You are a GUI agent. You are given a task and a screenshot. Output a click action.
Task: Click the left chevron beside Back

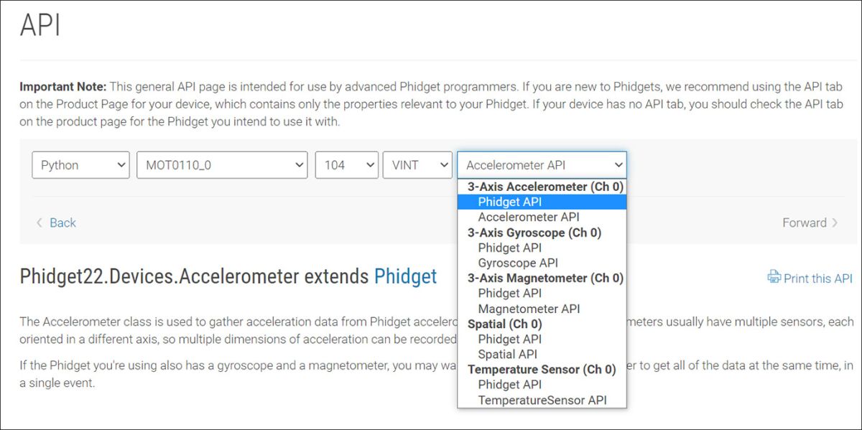pos(40,223)
